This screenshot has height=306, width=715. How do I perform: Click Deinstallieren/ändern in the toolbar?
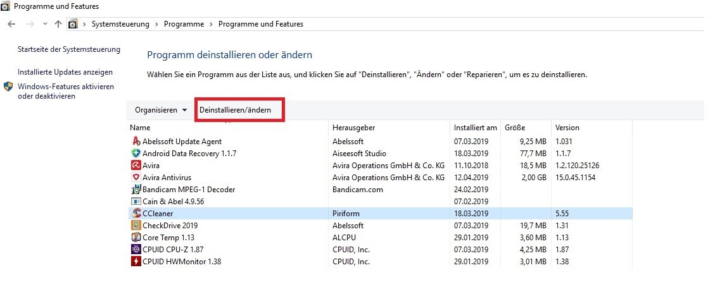tap(236, 110)
